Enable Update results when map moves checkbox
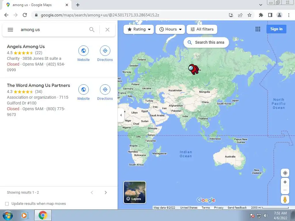 [7, 204]
